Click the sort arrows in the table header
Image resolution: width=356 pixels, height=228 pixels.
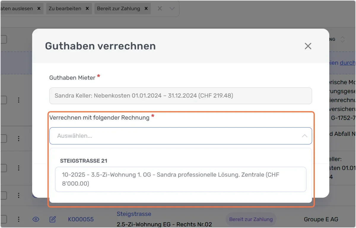tap(342, 39)
